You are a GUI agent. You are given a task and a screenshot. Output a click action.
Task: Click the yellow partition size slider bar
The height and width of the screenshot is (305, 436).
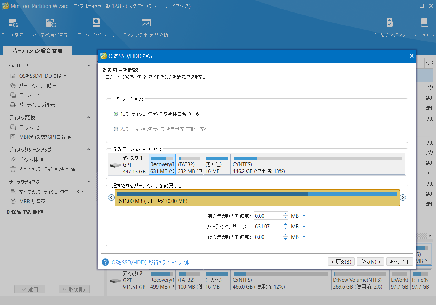pyautogui.click(x=257, y=198)
